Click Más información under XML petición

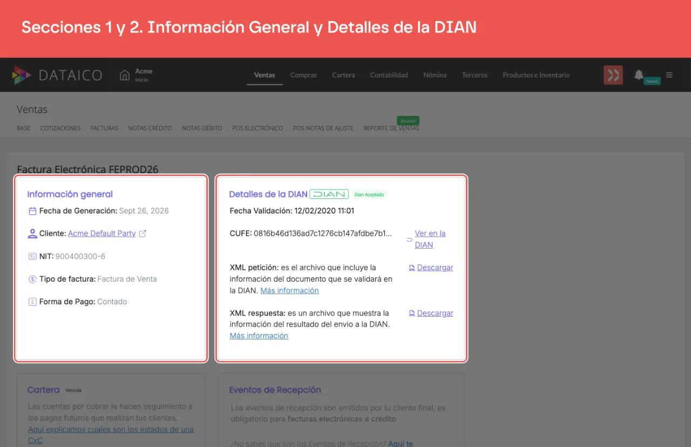point(289,291)
